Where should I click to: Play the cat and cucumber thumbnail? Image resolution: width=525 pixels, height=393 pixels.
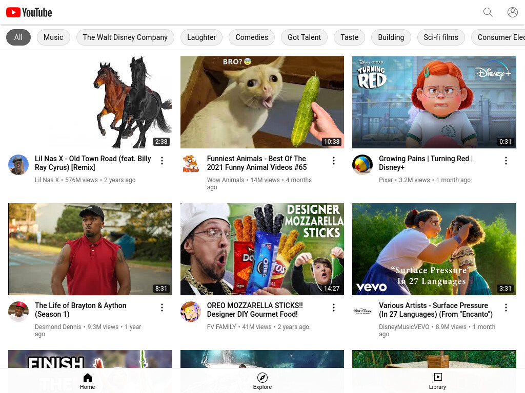click(262, 102)
